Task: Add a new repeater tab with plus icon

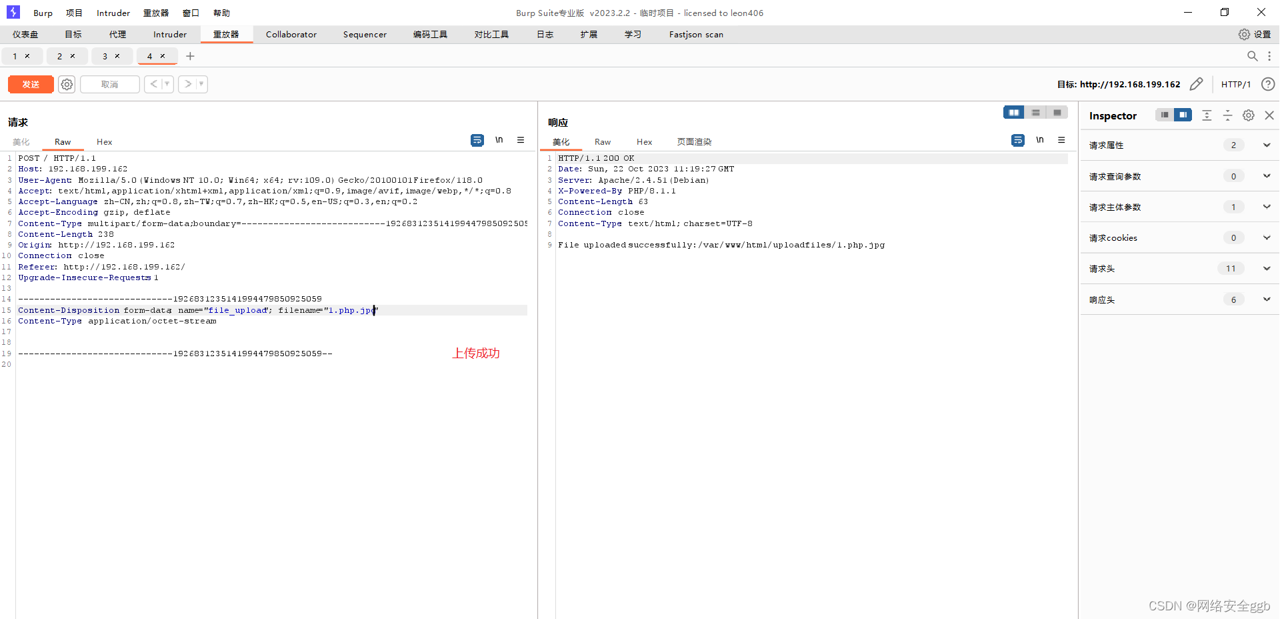Action: pos(190,56)
